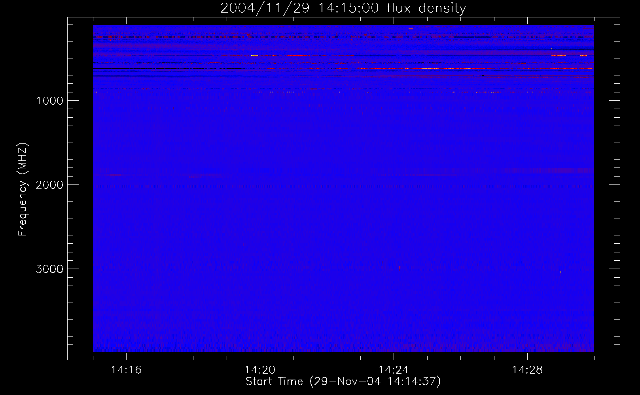Click the 'Start Time (29-Nov-04 14:14:37)' axis label
Image resolution: width=640 pixels, height=395 pixels.
[343, 382]
